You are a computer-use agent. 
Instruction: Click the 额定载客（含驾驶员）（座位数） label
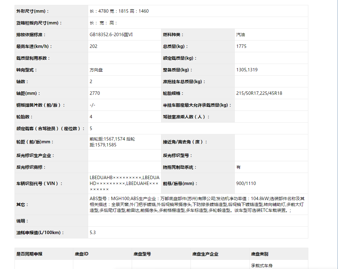(50, 128)
